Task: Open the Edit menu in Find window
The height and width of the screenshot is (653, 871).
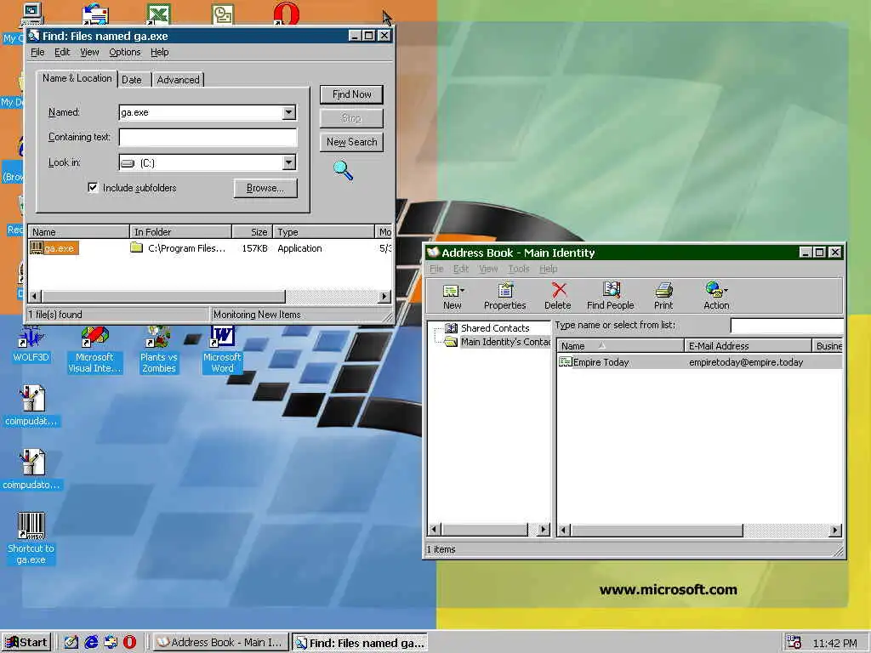Action: (61, 52)
